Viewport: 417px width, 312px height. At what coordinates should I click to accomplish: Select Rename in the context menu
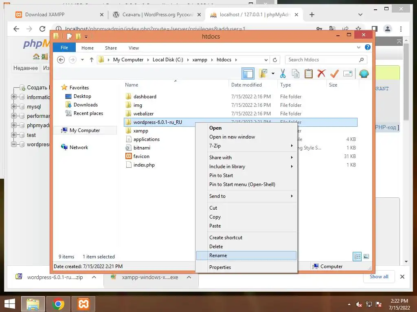coord(246,256)
